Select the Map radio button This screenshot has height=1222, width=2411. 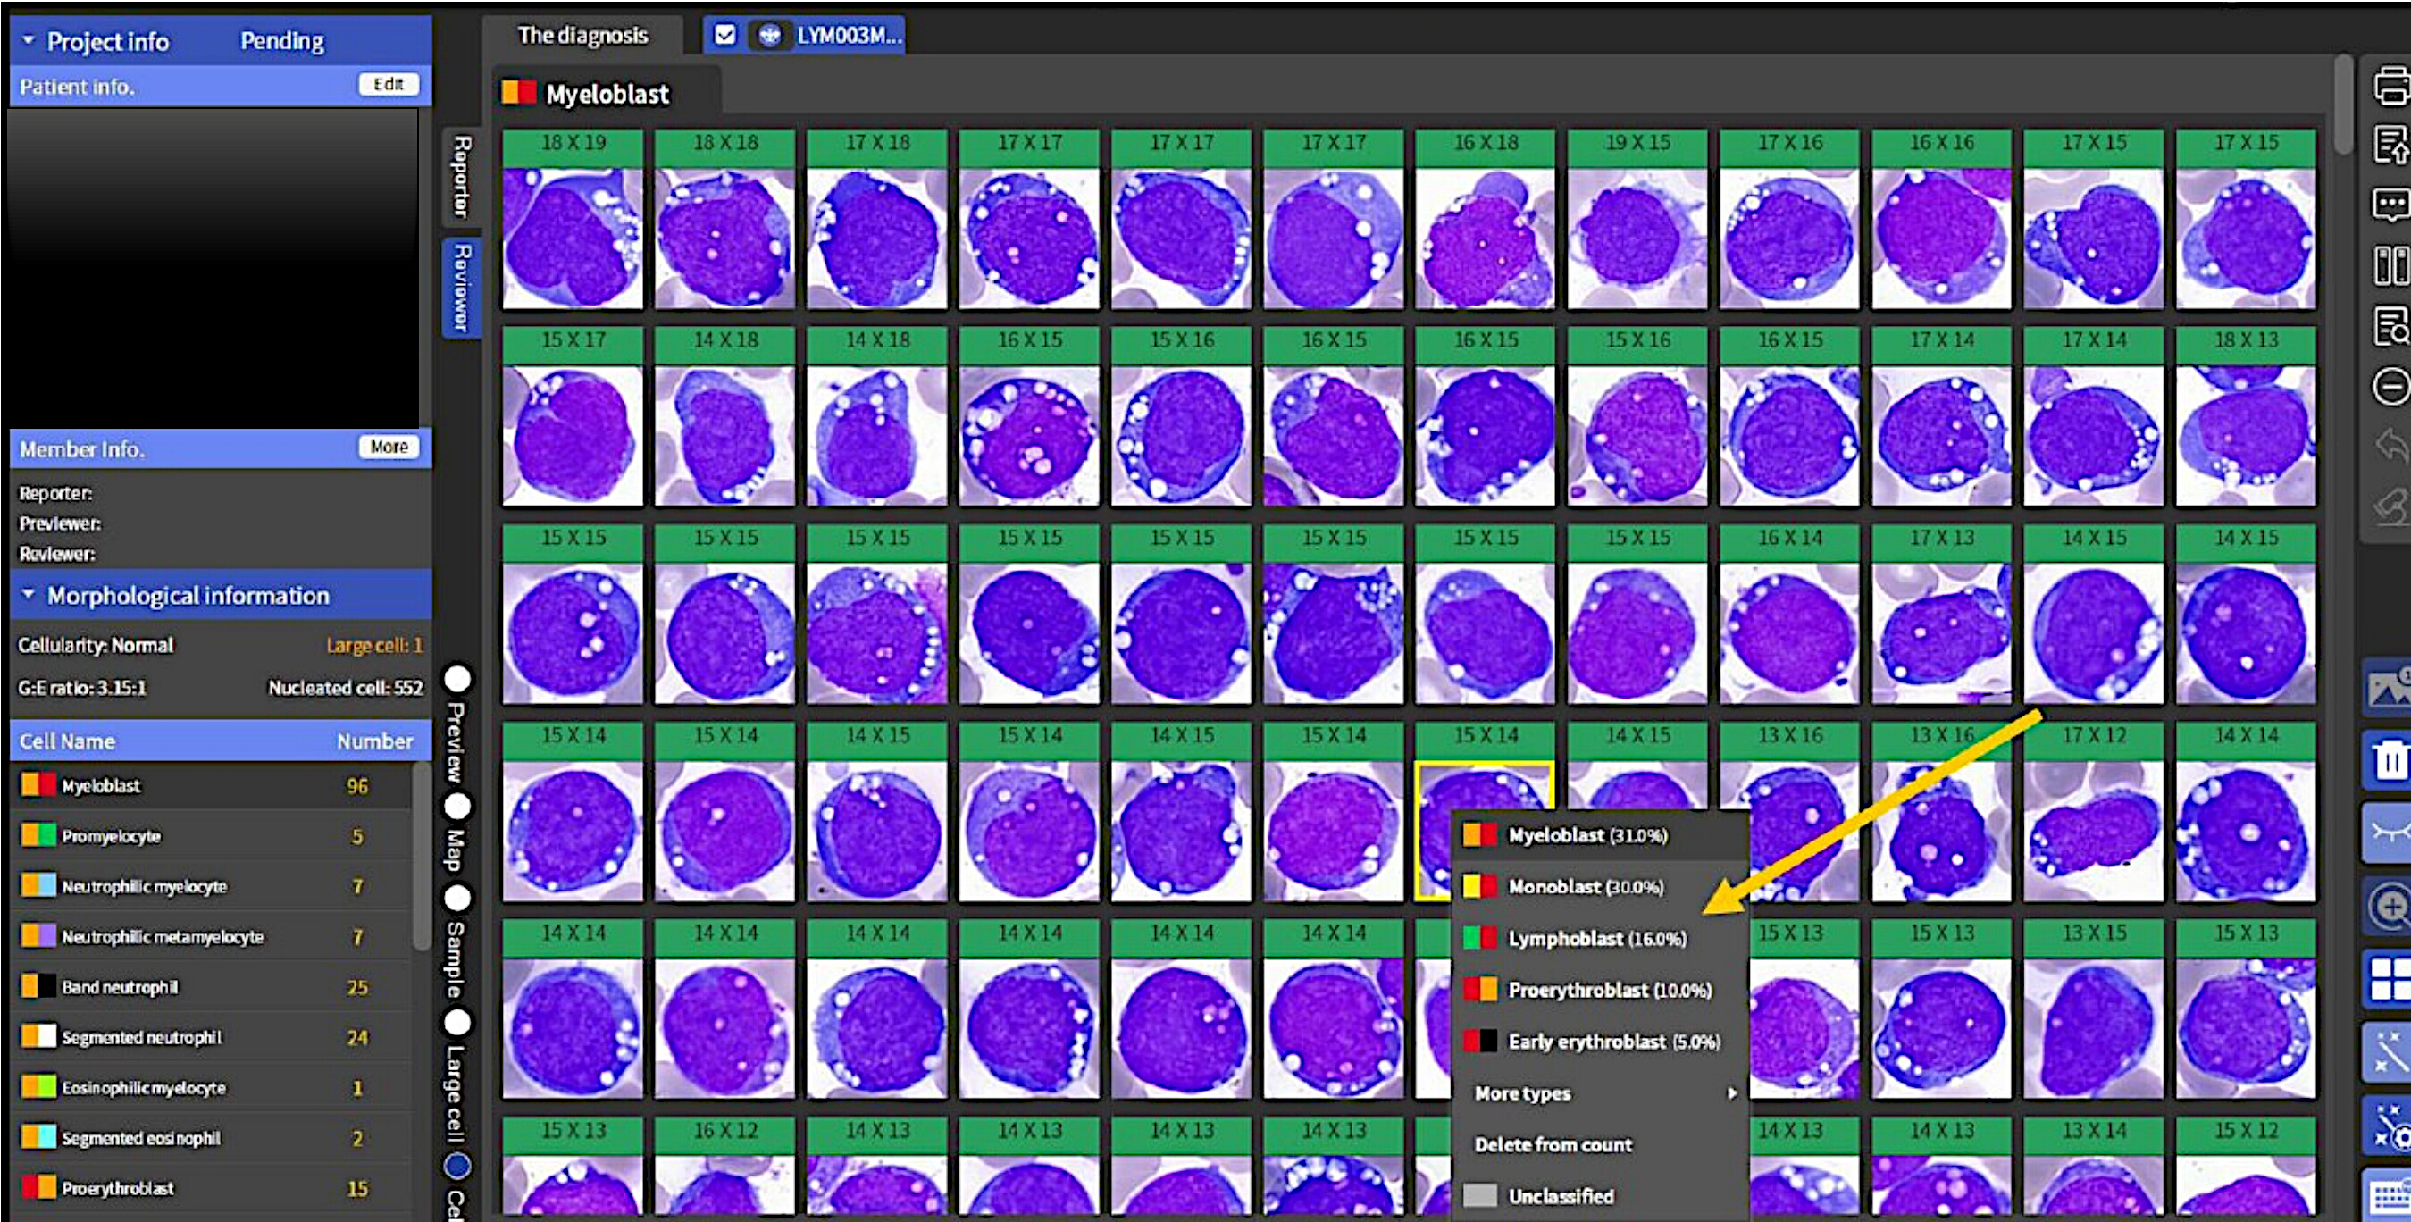click(x=457, y=806)
